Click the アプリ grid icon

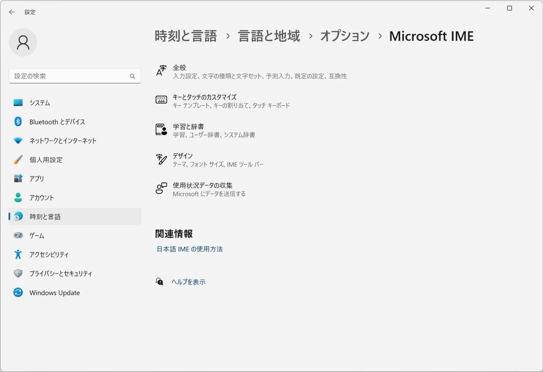coord(18,179)
